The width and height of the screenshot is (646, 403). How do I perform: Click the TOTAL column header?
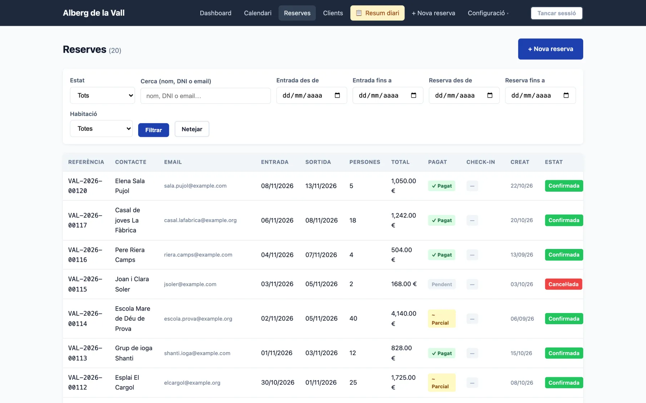pos(400,162)
